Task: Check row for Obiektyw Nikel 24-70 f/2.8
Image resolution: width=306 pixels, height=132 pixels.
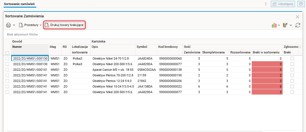Action: [x=7, y=58]
